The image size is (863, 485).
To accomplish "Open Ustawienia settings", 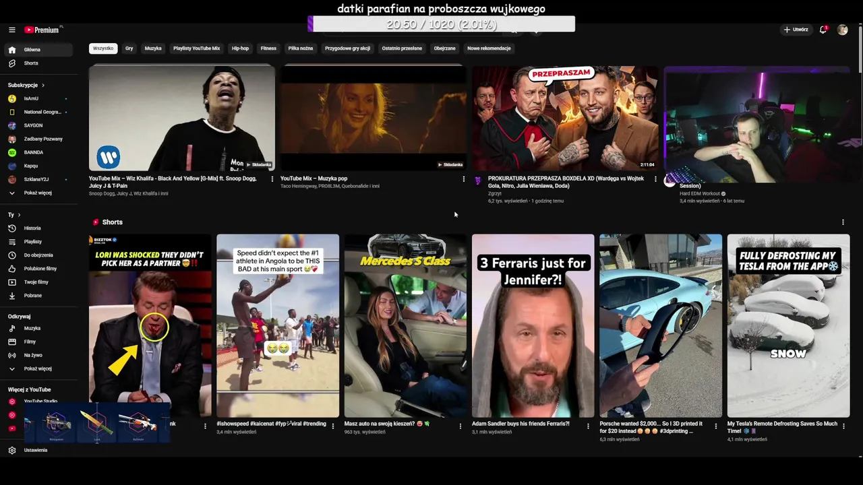I will click(40, 450).
